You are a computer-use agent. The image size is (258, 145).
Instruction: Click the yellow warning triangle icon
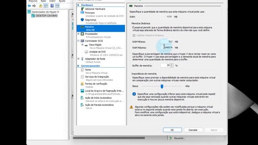coord(131,107)
